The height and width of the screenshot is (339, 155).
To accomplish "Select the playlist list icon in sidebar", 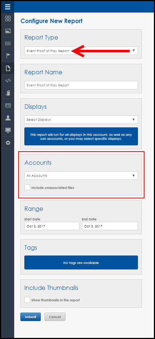I will click(x=8, y=44).
